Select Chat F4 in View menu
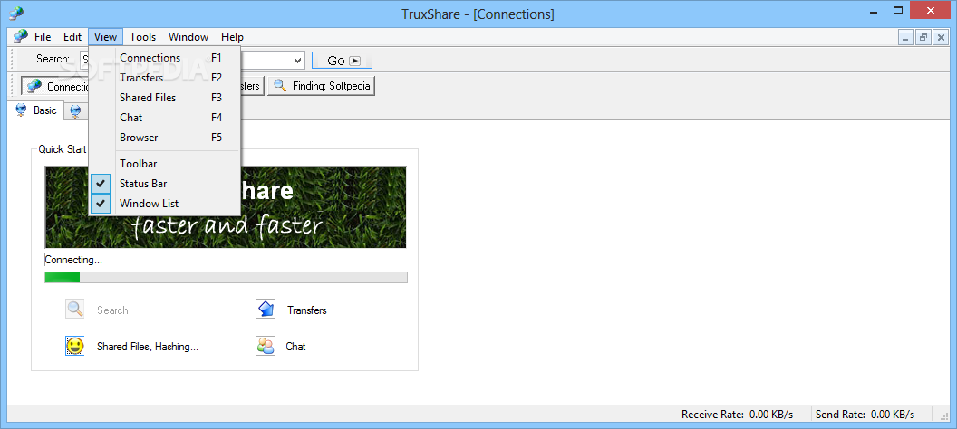The height and width of the screenshot is (429, 957). pyautogui.click(x=165, y=117)
